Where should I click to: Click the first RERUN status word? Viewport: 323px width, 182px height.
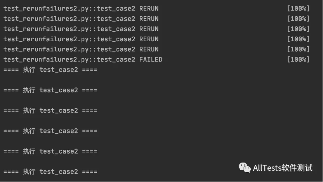click(149, 9)
